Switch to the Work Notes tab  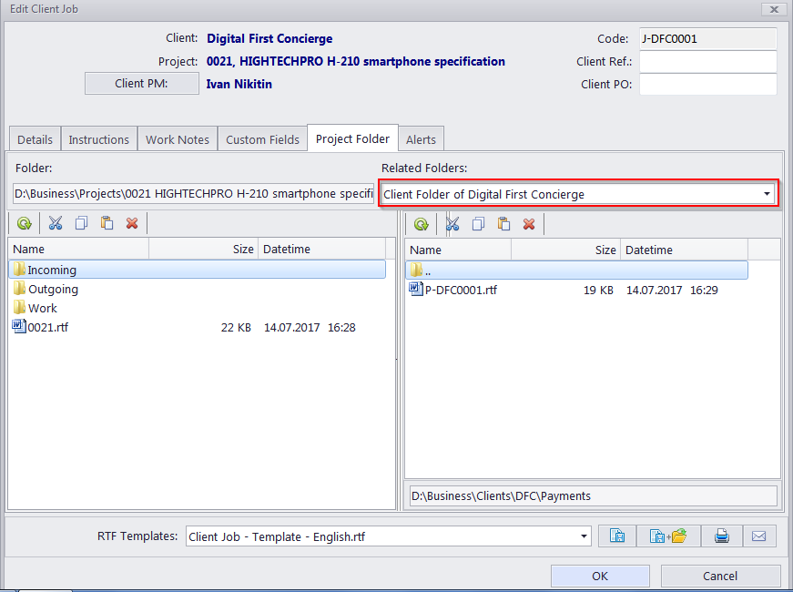click(x=178, y=139)
